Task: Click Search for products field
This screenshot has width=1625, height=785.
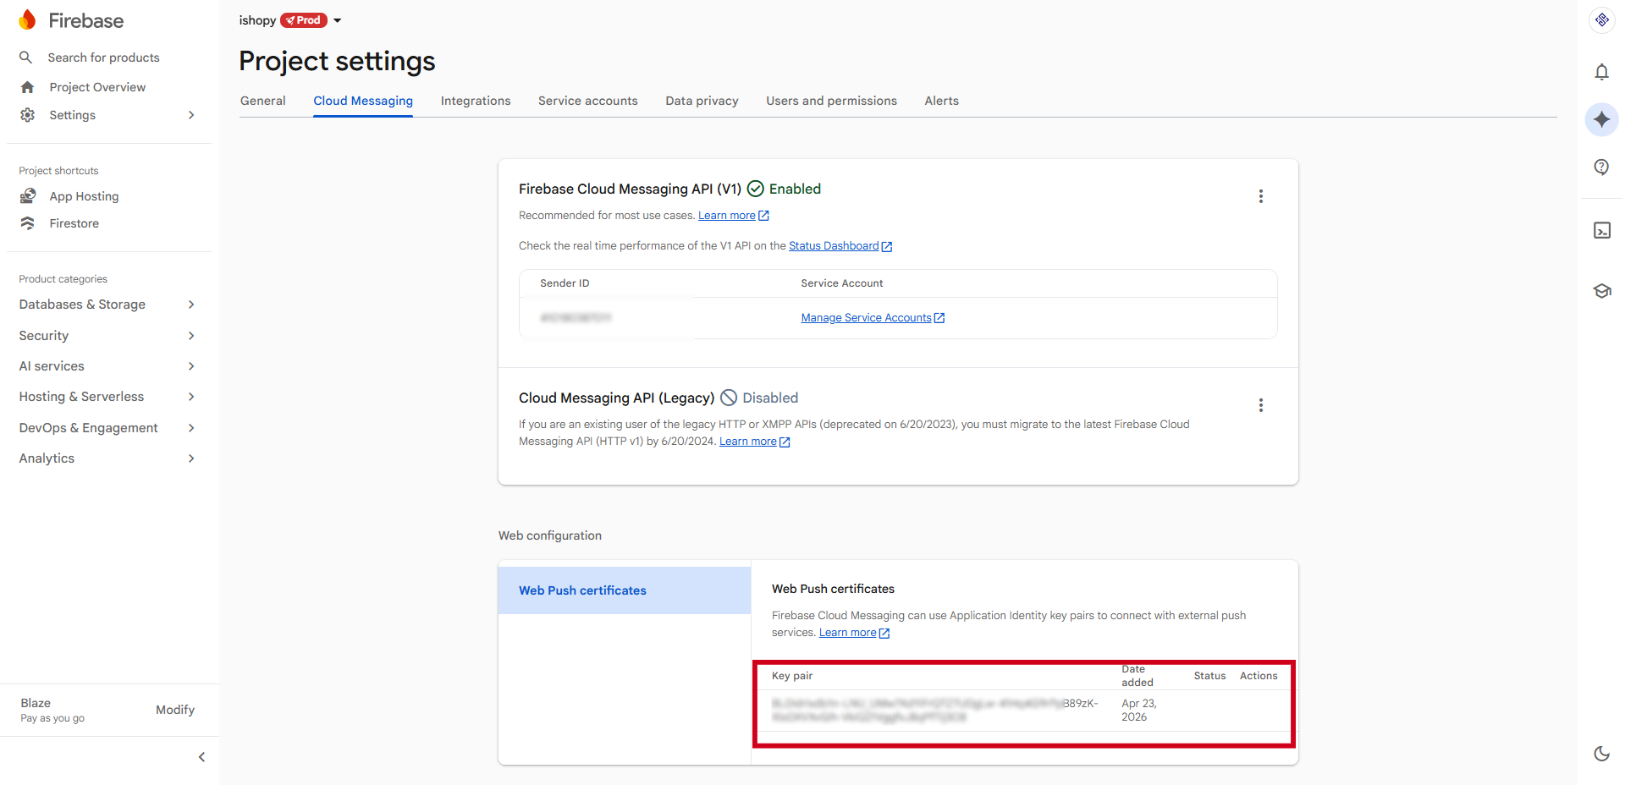Action: click(x=103, y=58)
